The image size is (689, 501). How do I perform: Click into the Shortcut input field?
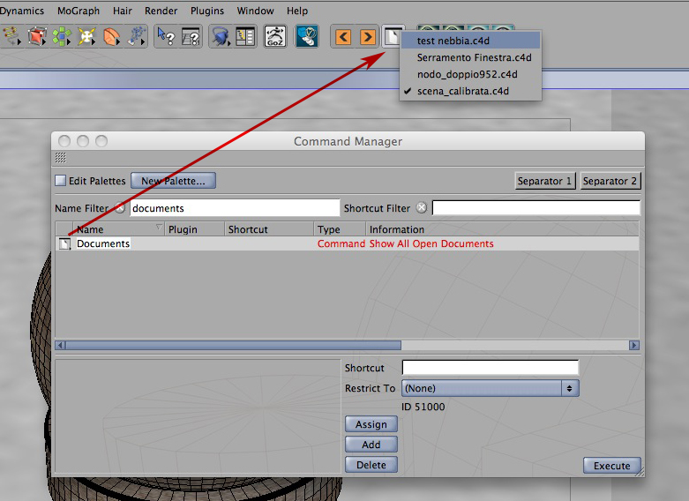(x=491, y=368)
